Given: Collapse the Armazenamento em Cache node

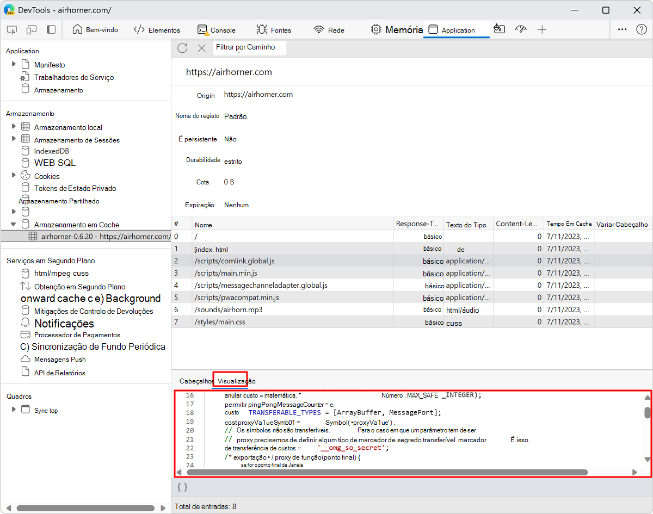Looking at the screenshot, I should pyautogui.click(x=14, y=224).
